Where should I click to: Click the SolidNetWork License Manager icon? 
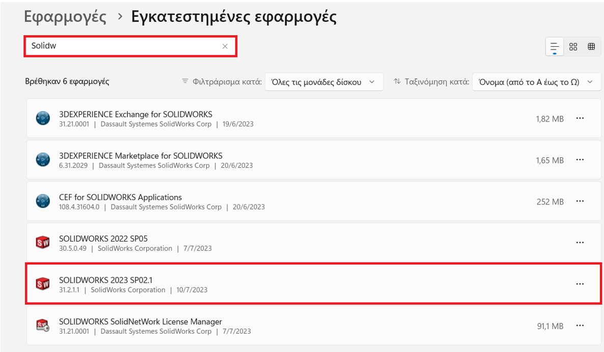click(x=43, y=326)
